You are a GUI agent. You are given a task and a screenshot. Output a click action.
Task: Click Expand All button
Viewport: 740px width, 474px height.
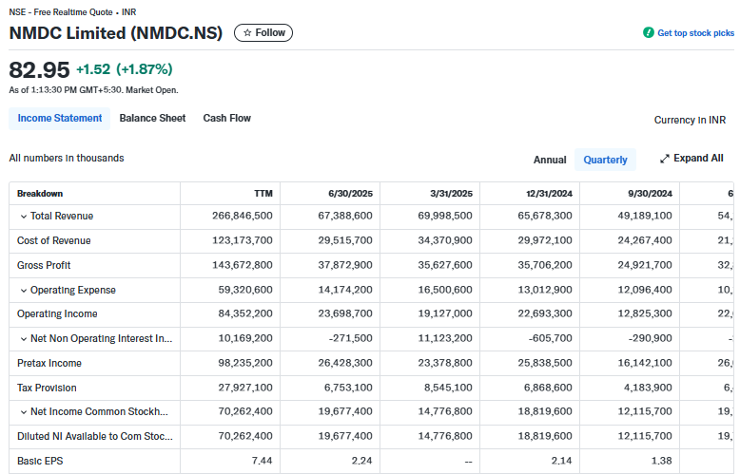pos(691,159)
